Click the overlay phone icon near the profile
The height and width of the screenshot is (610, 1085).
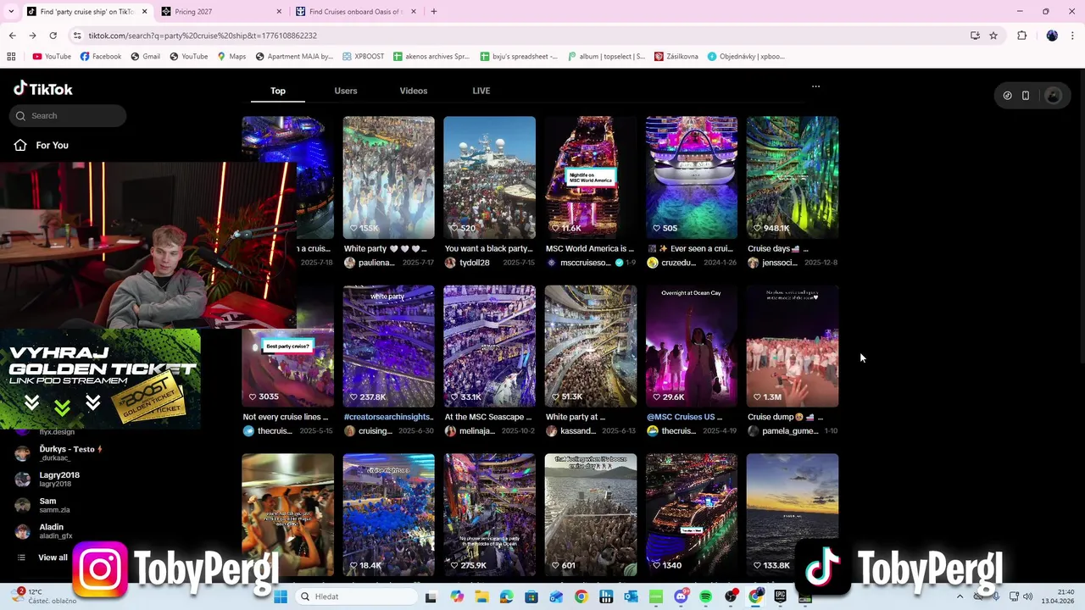1026,96
